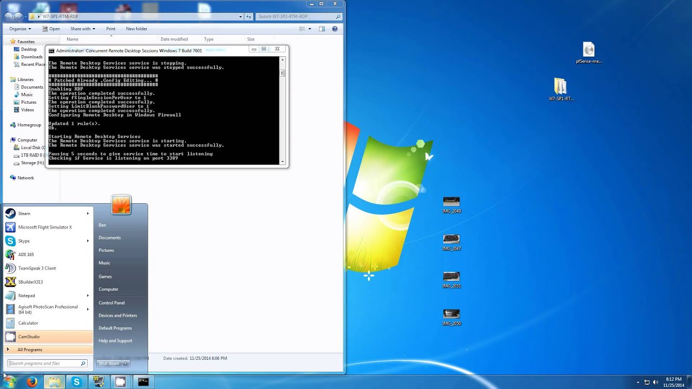Expand Skype jump list arrow
The width and height of the screenshot is (692, 389).
88,241
